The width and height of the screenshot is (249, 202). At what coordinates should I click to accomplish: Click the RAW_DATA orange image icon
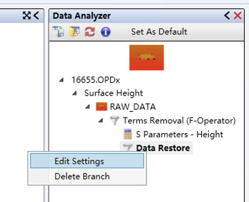[x=101, y=107]
